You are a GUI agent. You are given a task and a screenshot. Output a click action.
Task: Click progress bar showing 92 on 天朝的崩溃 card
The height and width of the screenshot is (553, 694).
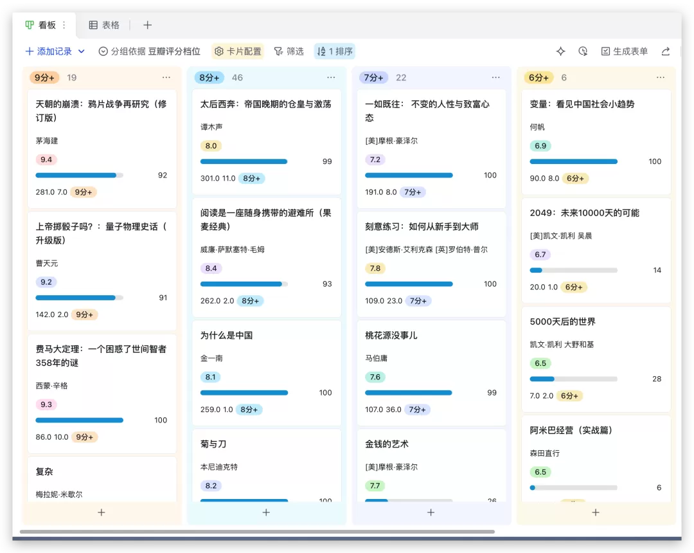(79, 176)
